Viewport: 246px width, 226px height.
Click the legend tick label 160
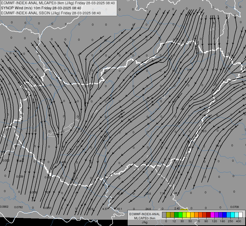(222, 221)
